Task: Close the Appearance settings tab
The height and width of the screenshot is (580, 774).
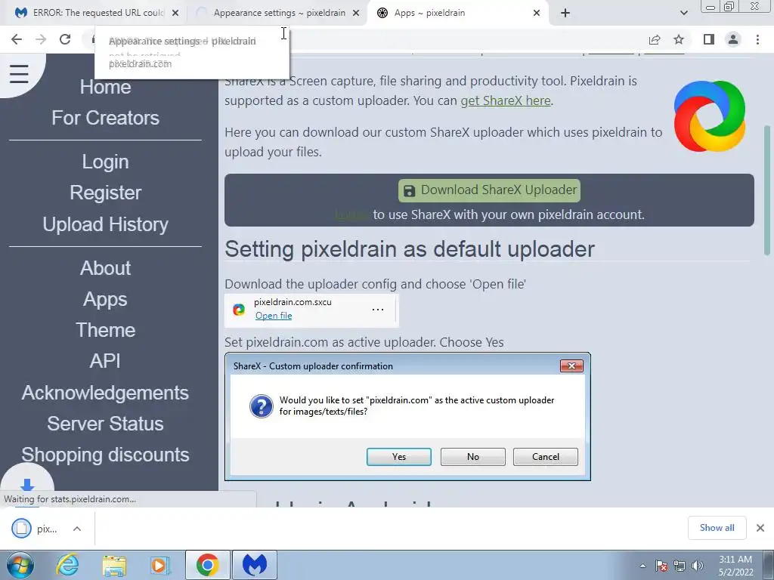Action: click(356, 14)
